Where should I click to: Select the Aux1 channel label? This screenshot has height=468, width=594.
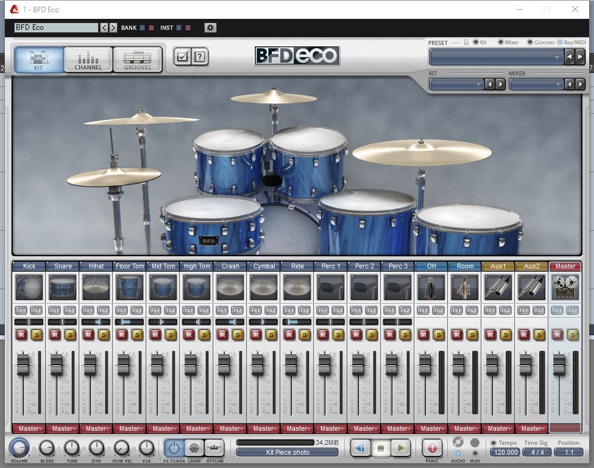pyautogui.click(x=498, y=266)
